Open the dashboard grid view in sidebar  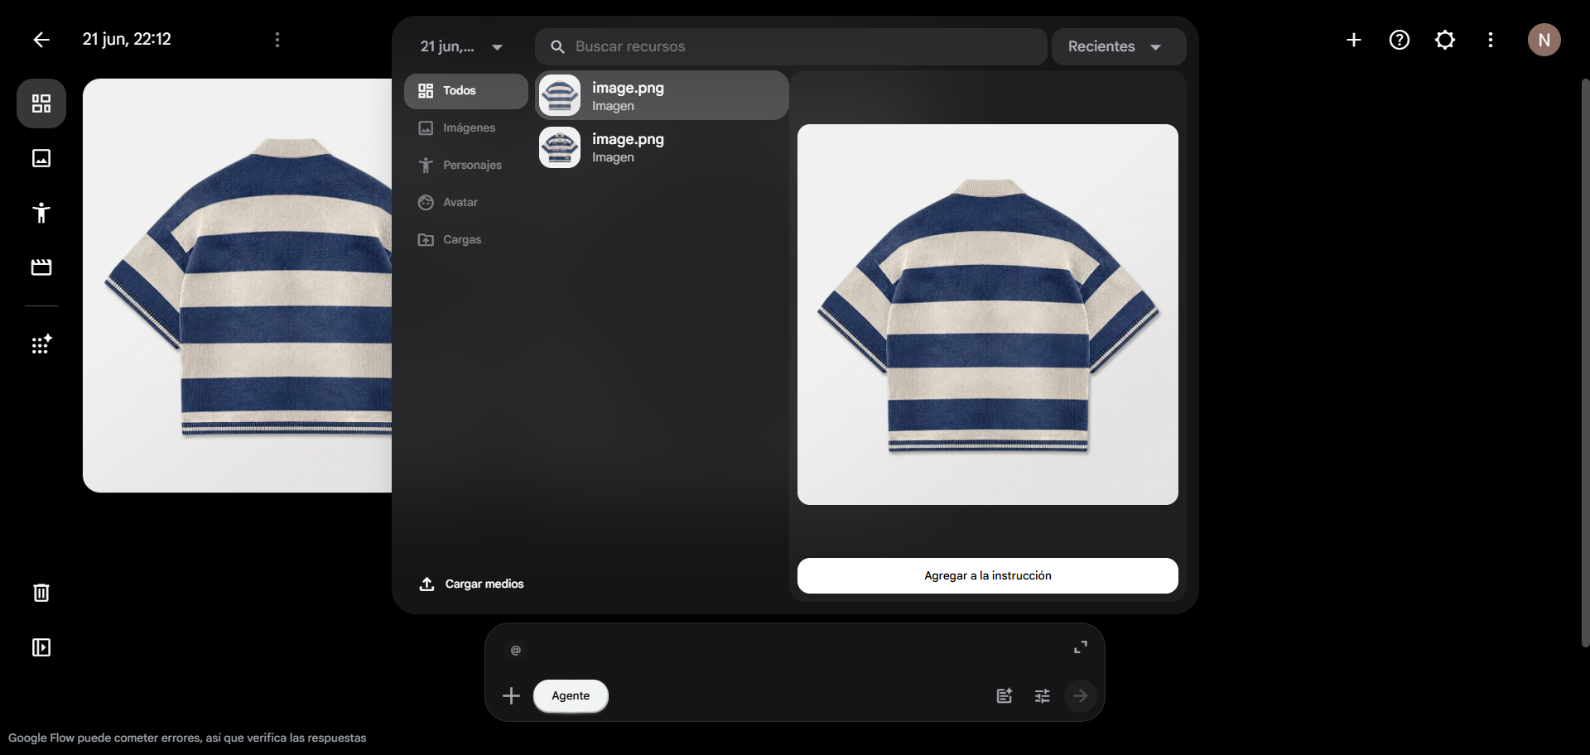coord(41,103)
